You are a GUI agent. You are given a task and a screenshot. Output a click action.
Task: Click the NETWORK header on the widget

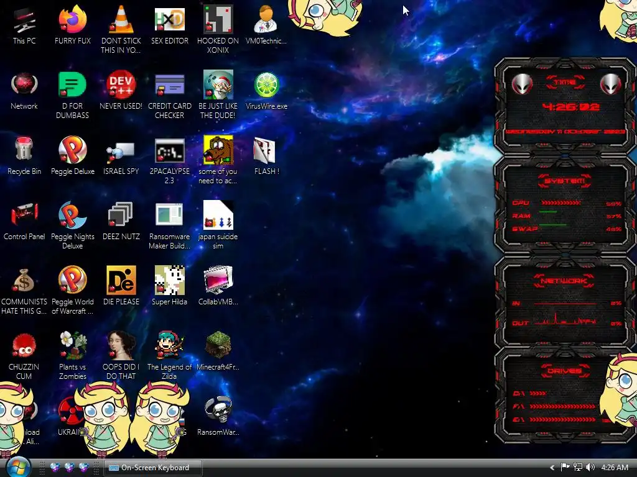point(564,281)
